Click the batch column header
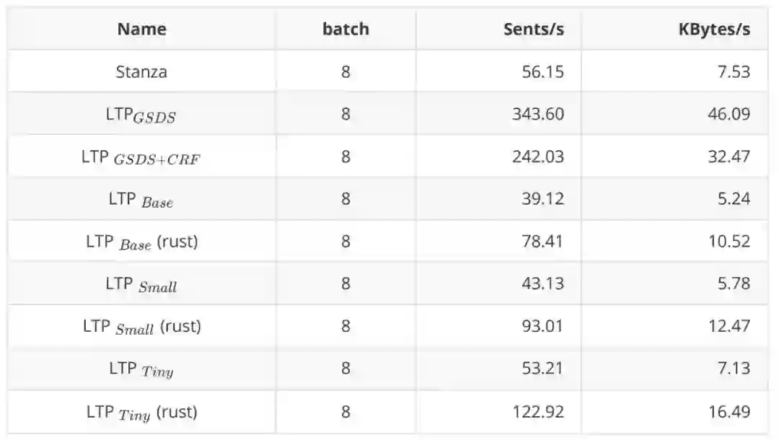The width and height of the screenshot is (779, 440). [346, 30]
